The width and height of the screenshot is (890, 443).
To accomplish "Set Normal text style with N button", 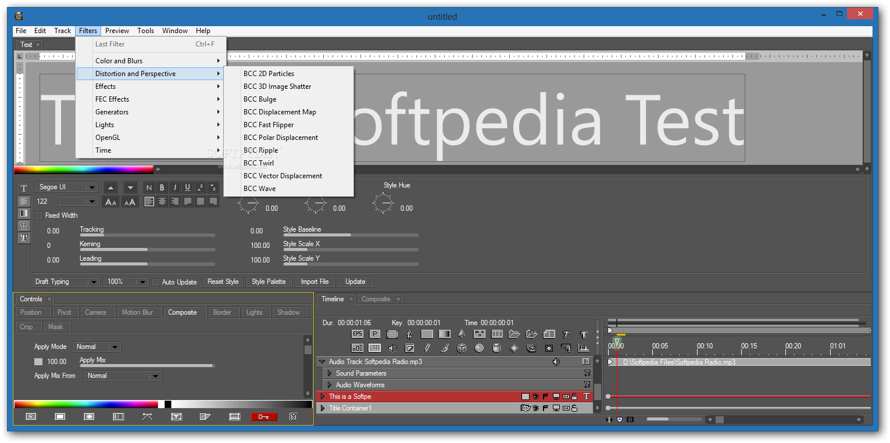I will point(149,187).
